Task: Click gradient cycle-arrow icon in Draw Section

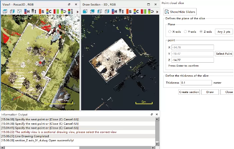Action: pyautogui.click(x=151, y=11)
